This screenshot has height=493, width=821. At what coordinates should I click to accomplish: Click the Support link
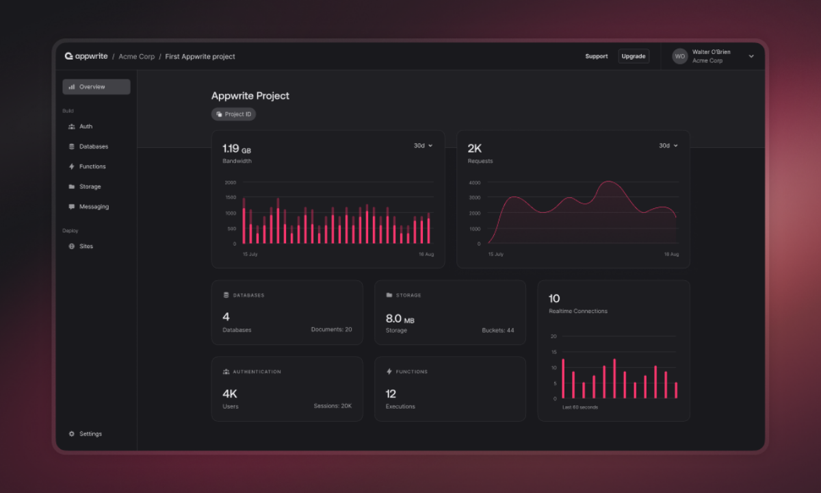(597, 56)
